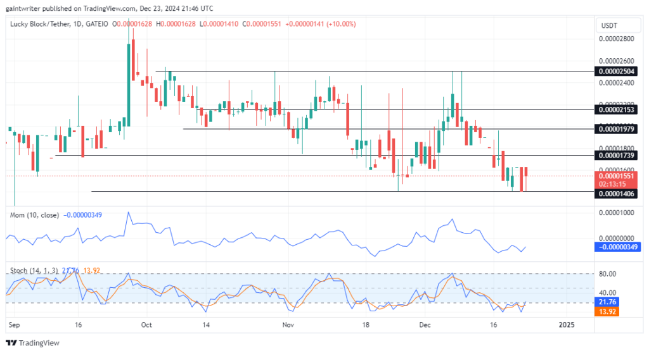Click the TradingView logo at bottom left
The height and width of the screenshot is (353, 649).
[32, 343]
